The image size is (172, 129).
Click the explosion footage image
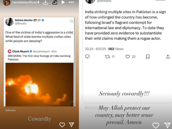tap(40, 84)
